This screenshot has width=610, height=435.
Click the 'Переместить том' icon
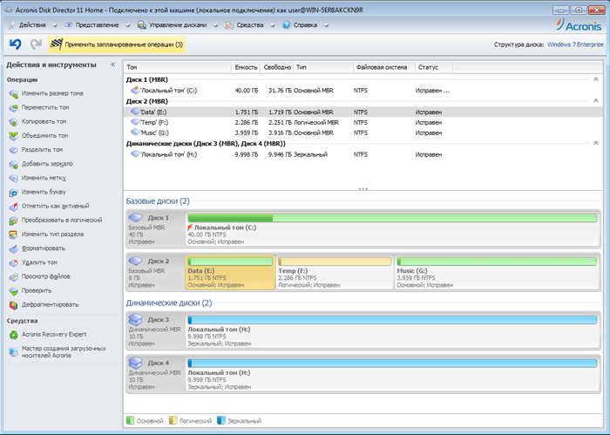14,108
